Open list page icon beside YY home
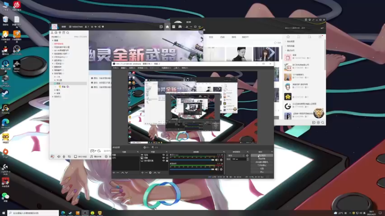Image resolution: width=385 pixels, height=216 pixels. tap(174, 27)
